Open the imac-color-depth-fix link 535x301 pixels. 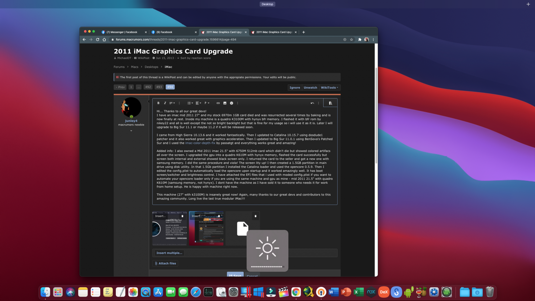(x=200, y=143)
